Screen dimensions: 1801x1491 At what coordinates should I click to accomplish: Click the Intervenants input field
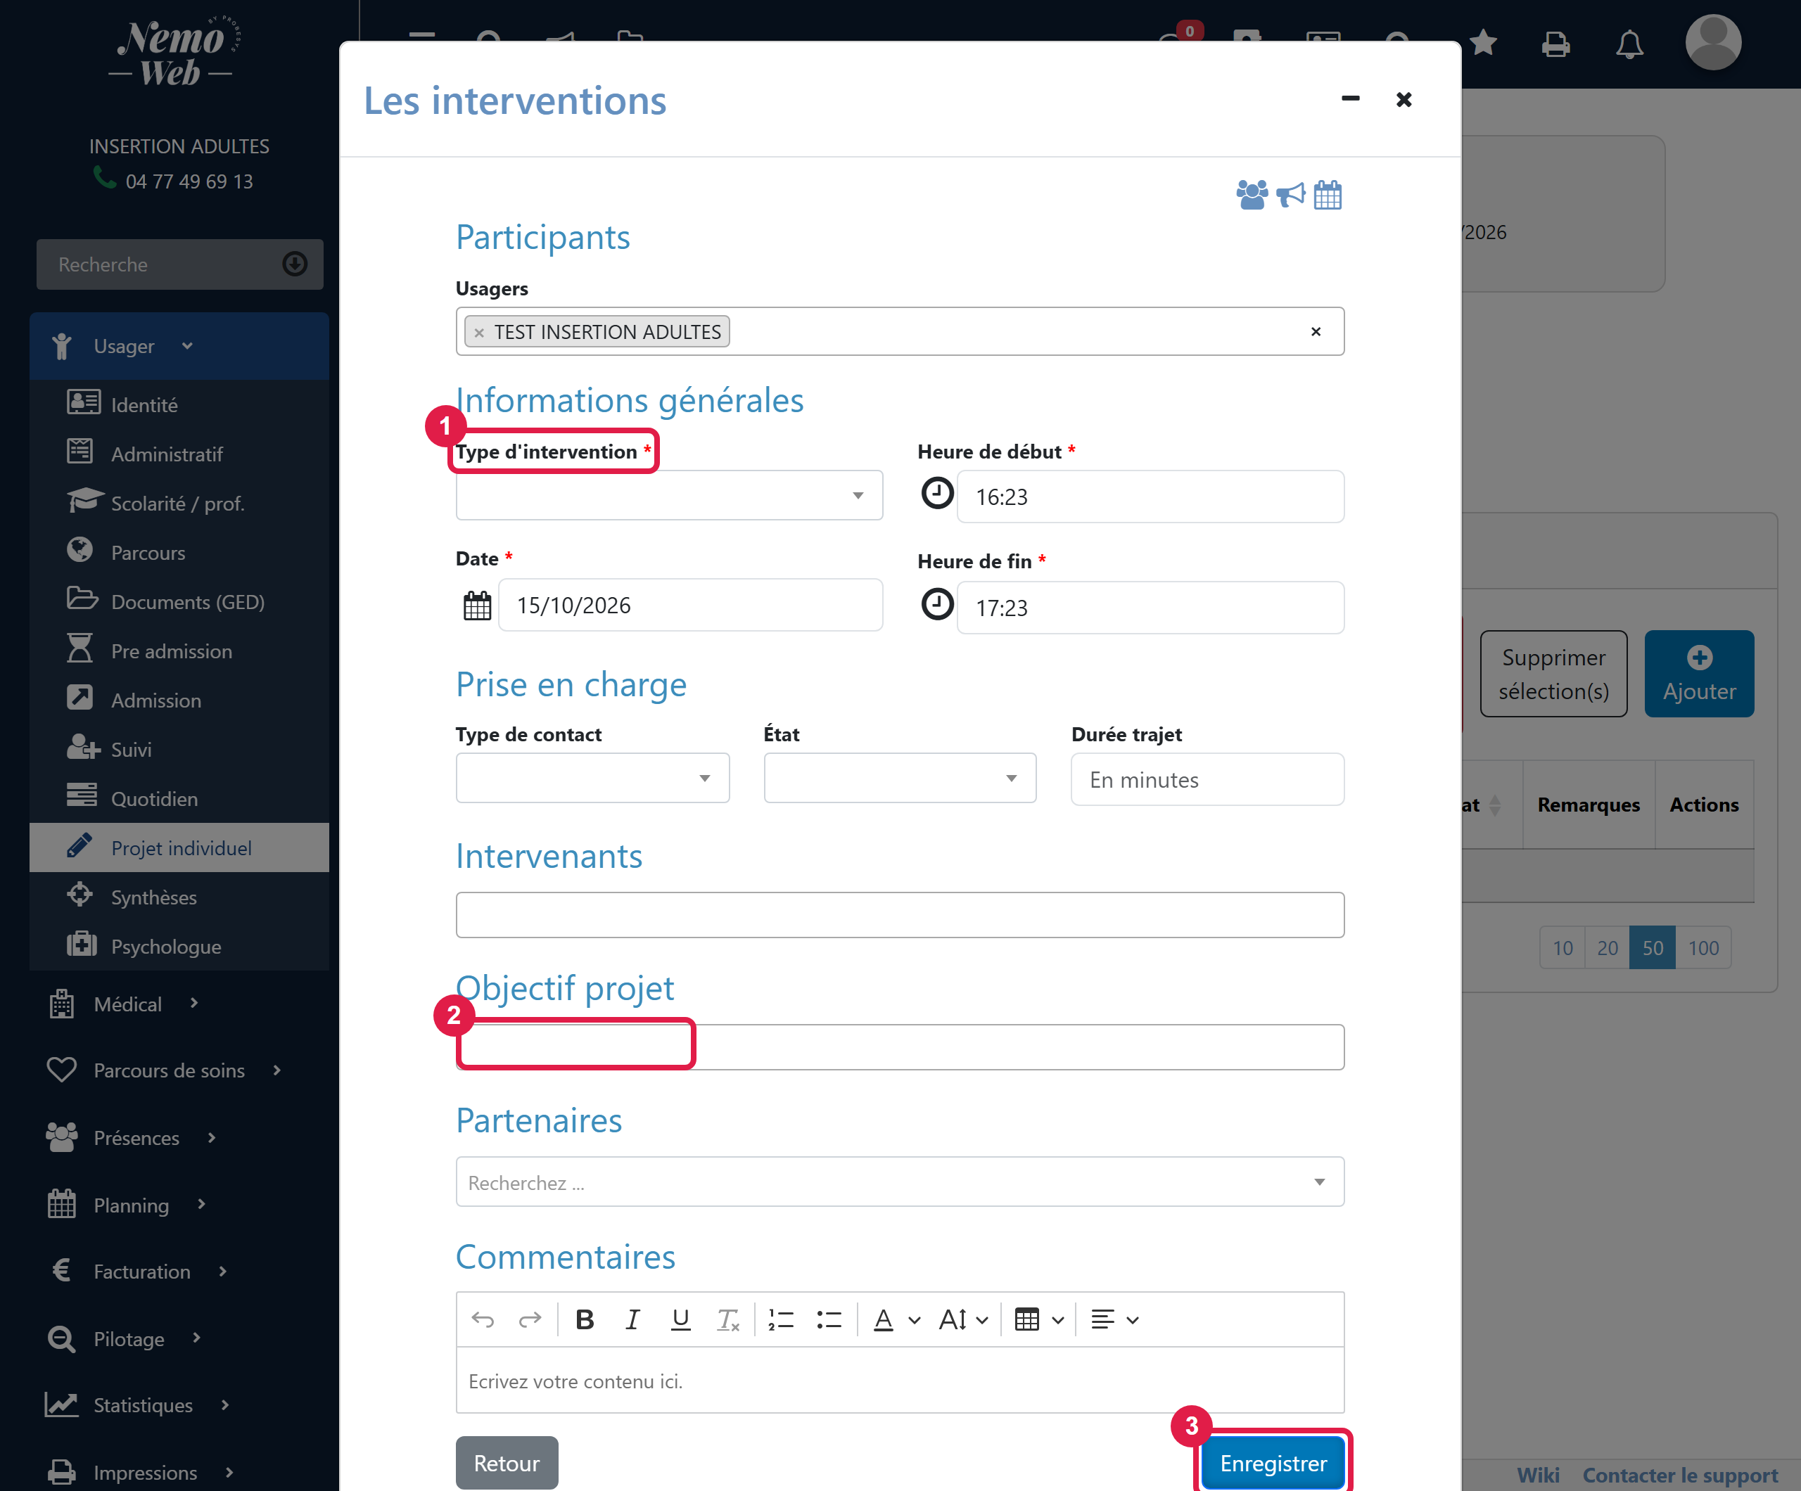point(900,914)
